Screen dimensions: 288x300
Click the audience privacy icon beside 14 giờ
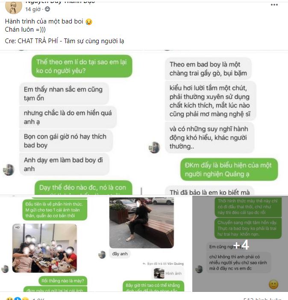47,9
